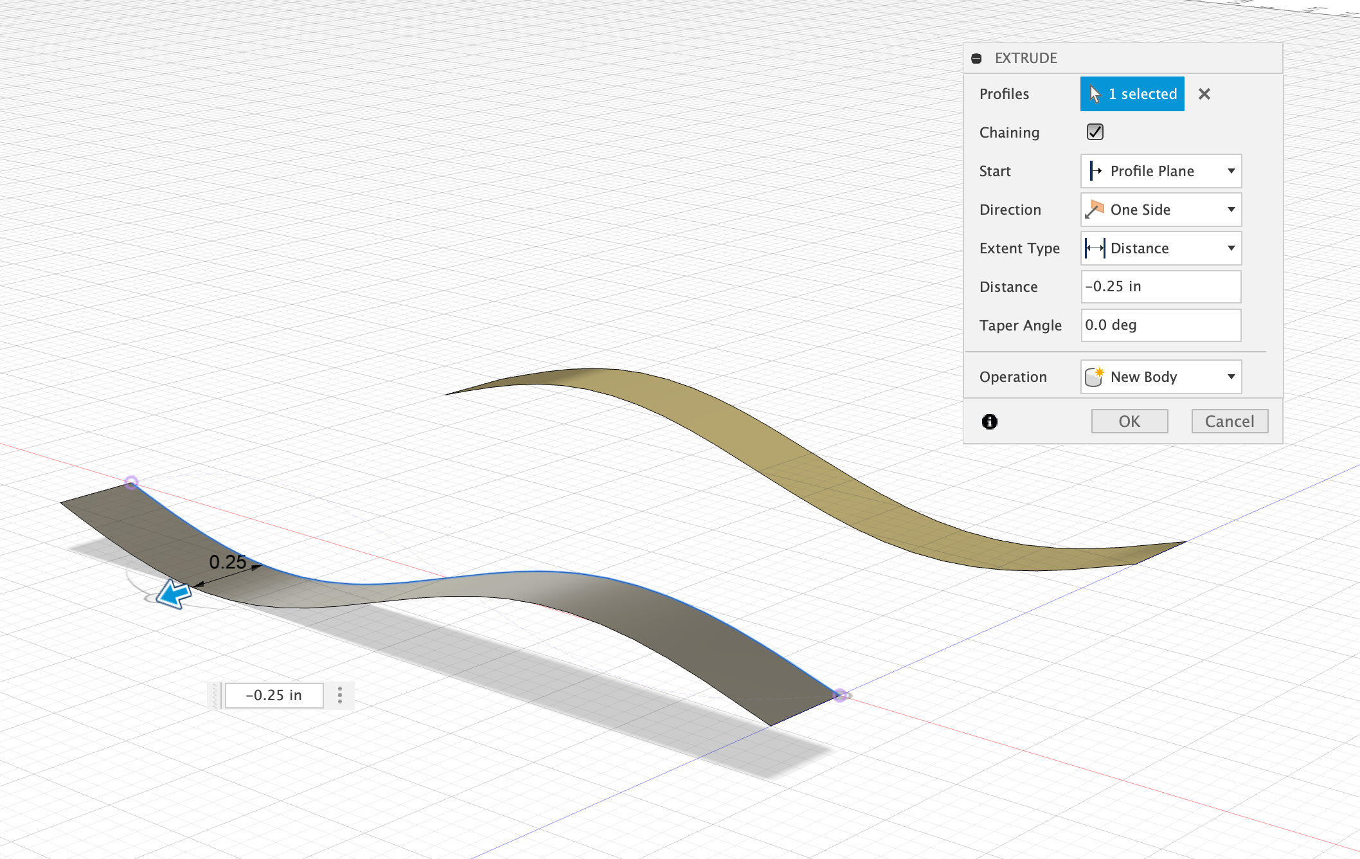Click the cursor icon on the Profiles selector

(1096, 94)
